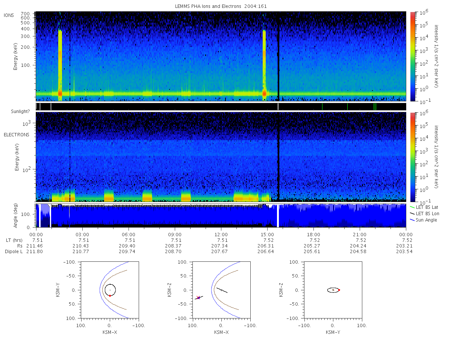The width and height of the screenshot is (451, 338).
Task: Click the 15:00 time axis label
Action: [x=267, y=234]
